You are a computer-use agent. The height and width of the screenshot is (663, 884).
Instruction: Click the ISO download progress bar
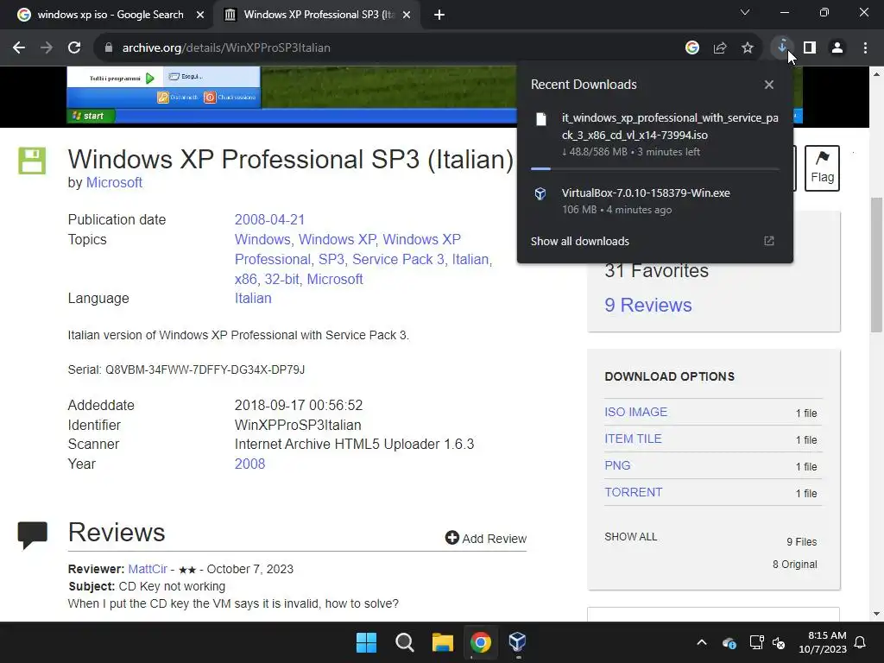655,168
